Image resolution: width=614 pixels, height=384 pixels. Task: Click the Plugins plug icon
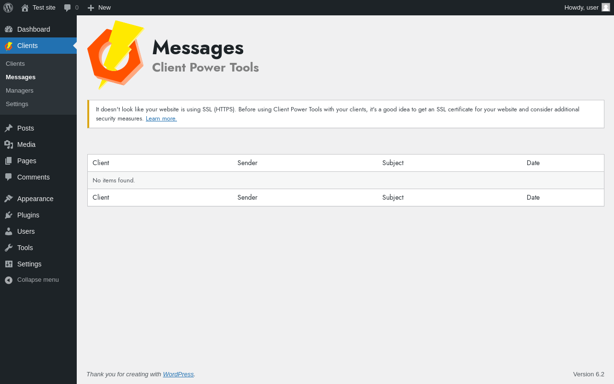coord(9,215)
